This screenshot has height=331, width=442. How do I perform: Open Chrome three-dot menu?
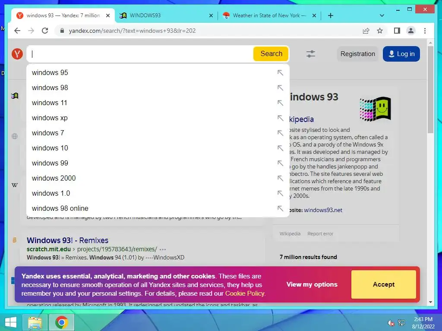coord(425,31)
